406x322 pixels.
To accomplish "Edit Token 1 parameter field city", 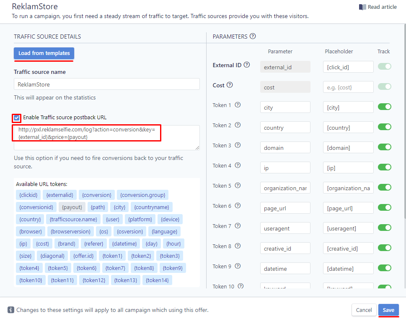I will 285,107.
